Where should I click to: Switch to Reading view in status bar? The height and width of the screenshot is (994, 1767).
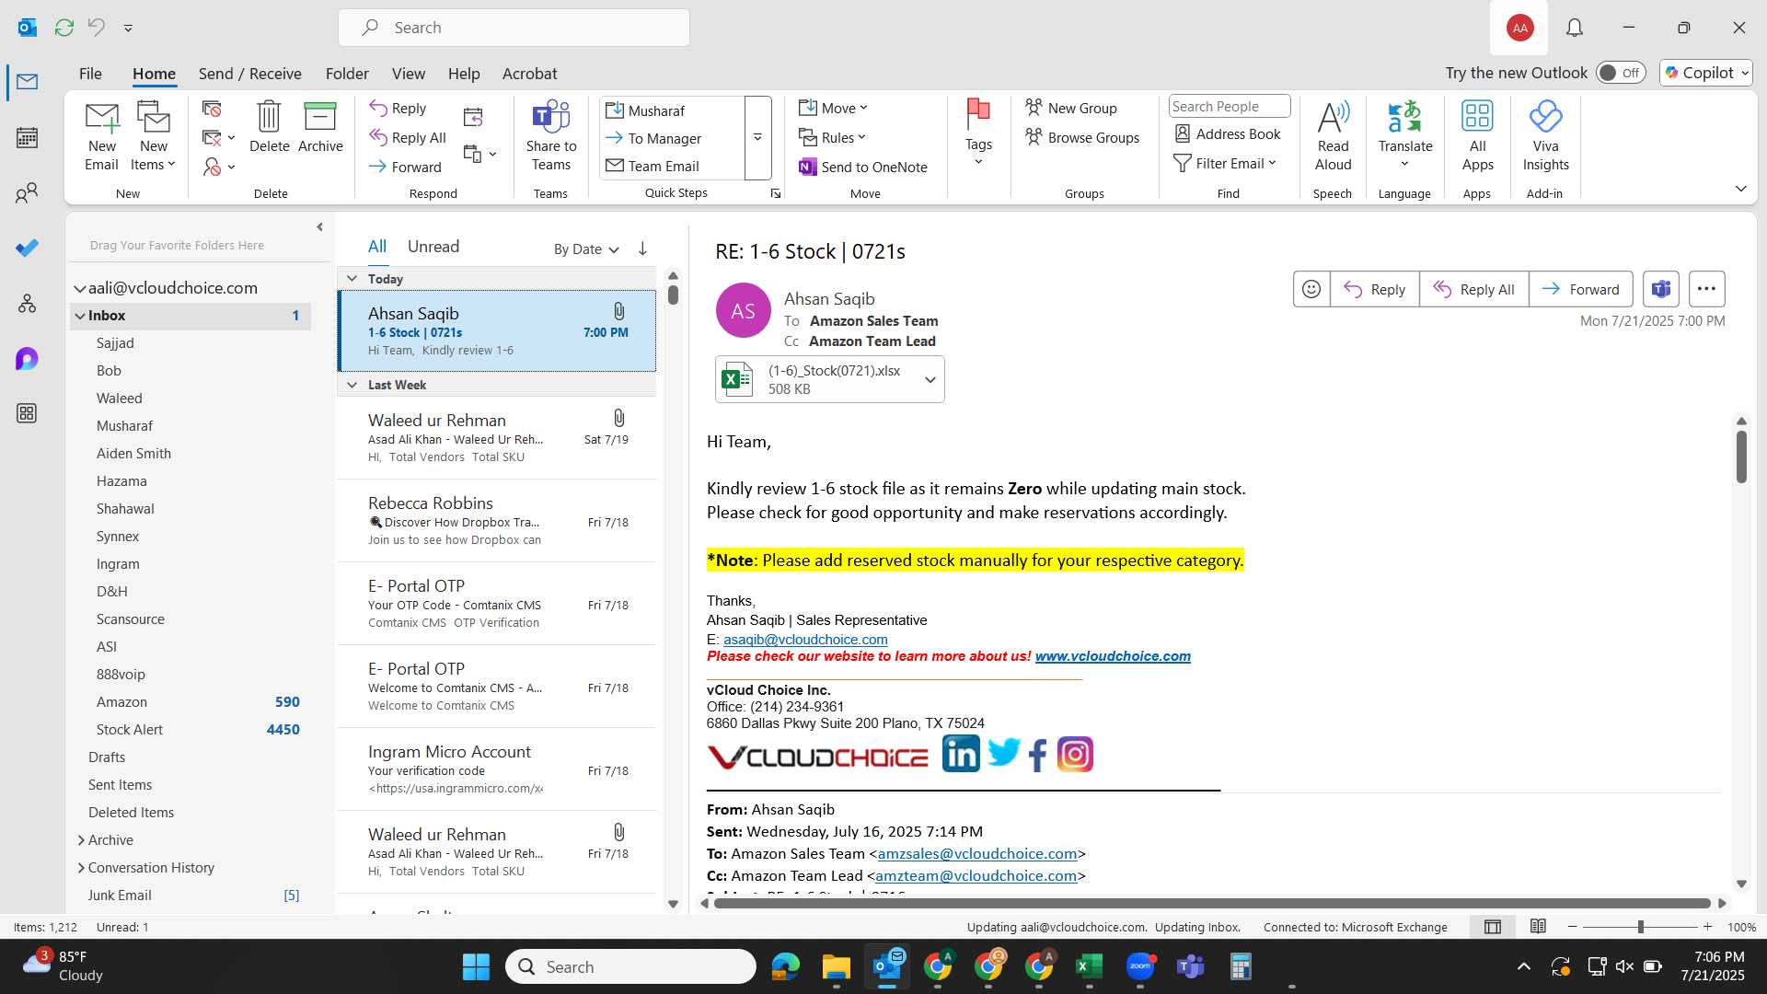pos(1538,927)
